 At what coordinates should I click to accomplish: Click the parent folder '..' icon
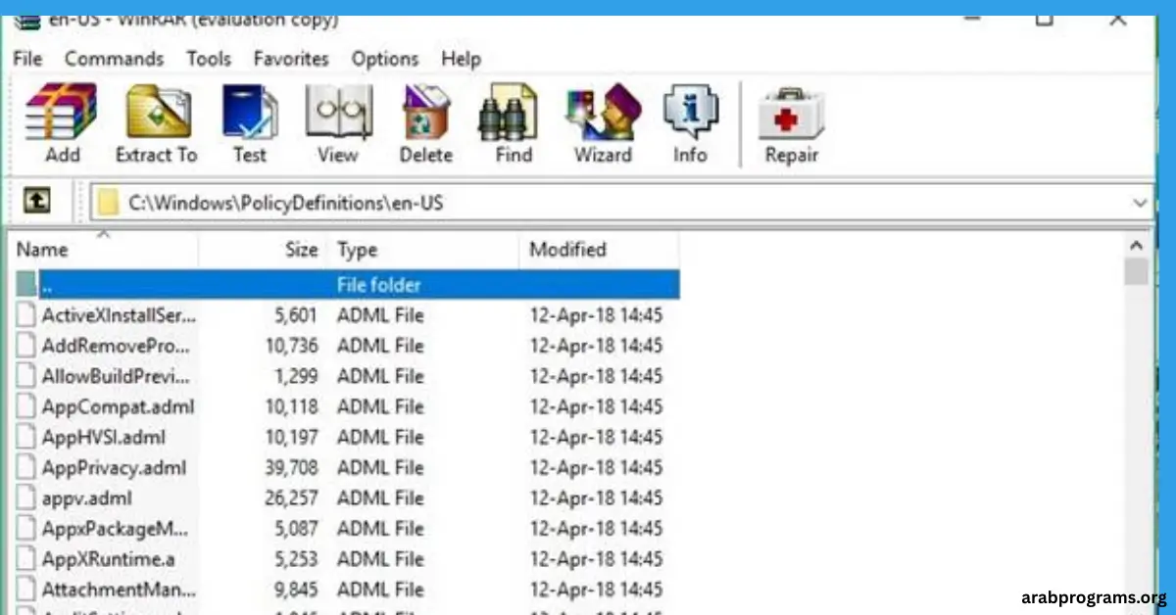(x=26, y=285)
